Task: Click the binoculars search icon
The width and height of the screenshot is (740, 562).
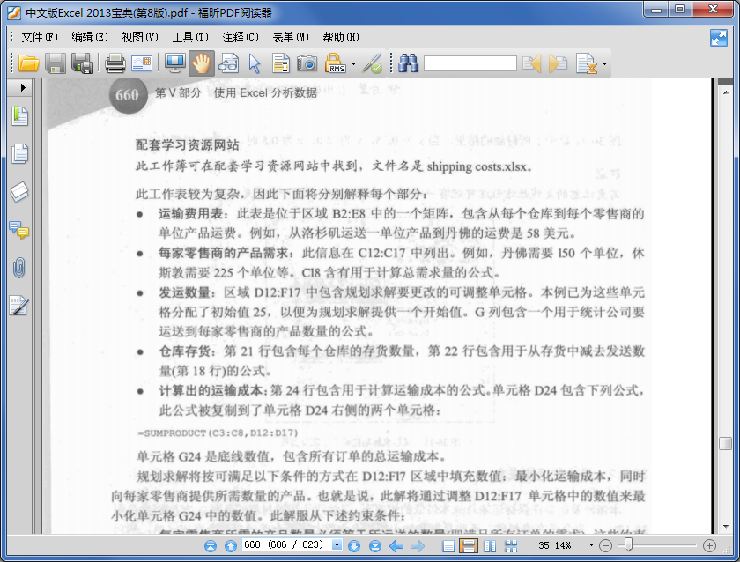Action: pos(408,63)
